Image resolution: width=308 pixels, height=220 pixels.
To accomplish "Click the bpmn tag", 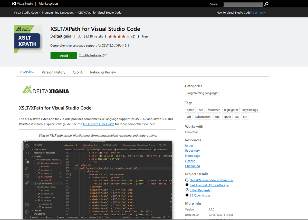I will (190, 110).
